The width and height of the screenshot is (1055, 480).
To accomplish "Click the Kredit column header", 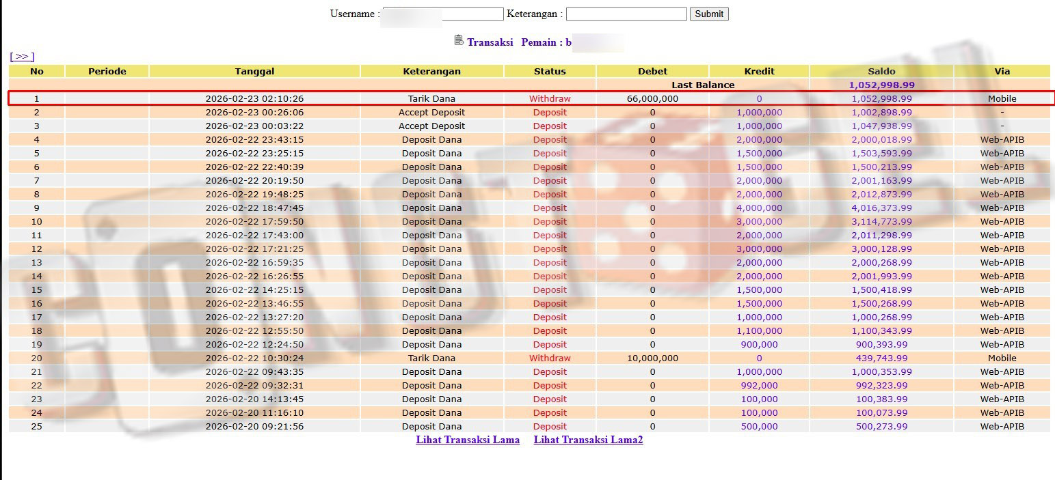I will point(759,71).
